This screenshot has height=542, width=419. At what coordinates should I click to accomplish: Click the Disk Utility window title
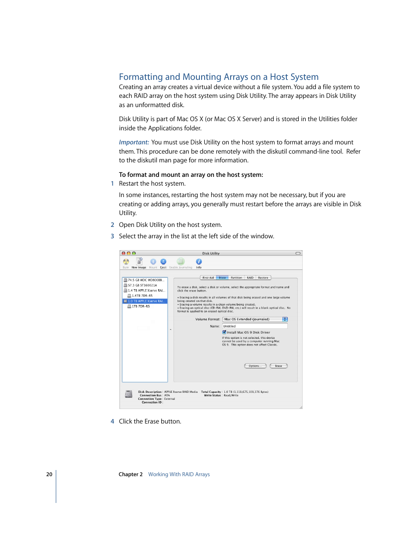tap(211, 254)
